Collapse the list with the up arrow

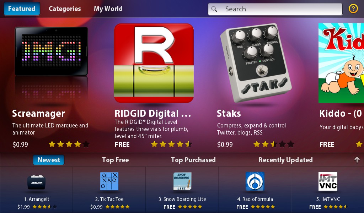tap(357, 160)
